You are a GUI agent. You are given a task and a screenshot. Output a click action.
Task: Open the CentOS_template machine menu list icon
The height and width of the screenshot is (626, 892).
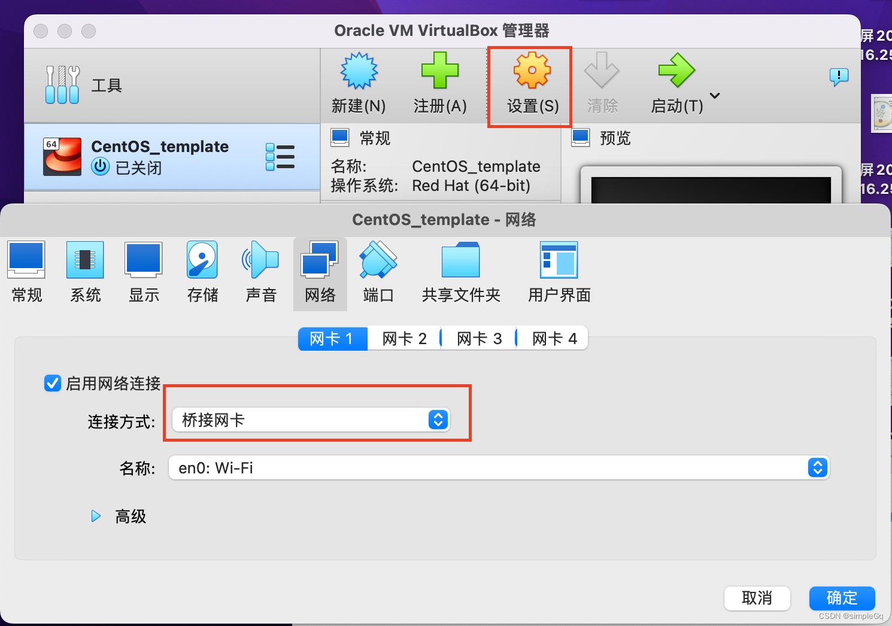[280, 157]
